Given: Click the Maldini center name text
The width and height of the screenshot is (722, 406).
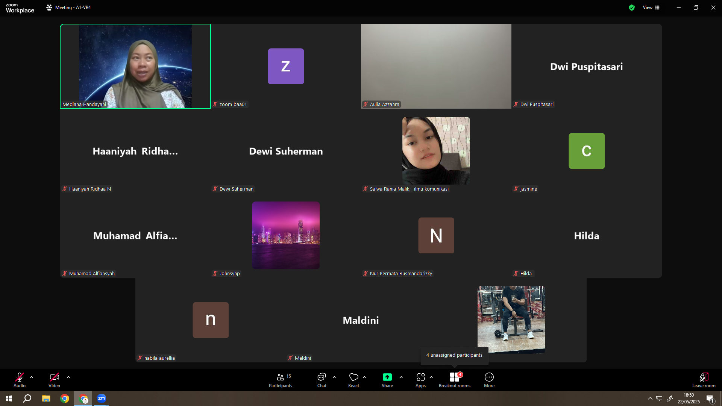Looking at the screenshot, I should click(361, 320).
